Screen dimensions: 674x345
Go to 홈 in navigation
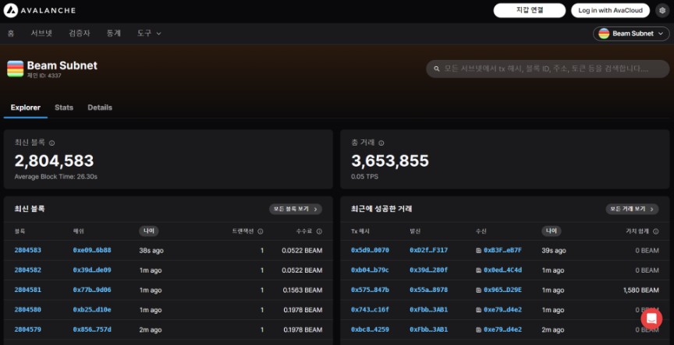tap(11, 33)
